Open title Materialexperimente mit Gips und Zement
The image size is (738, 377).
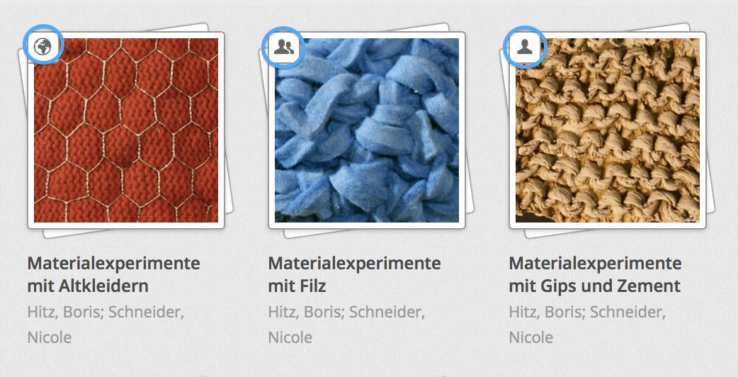pos(596,274)
